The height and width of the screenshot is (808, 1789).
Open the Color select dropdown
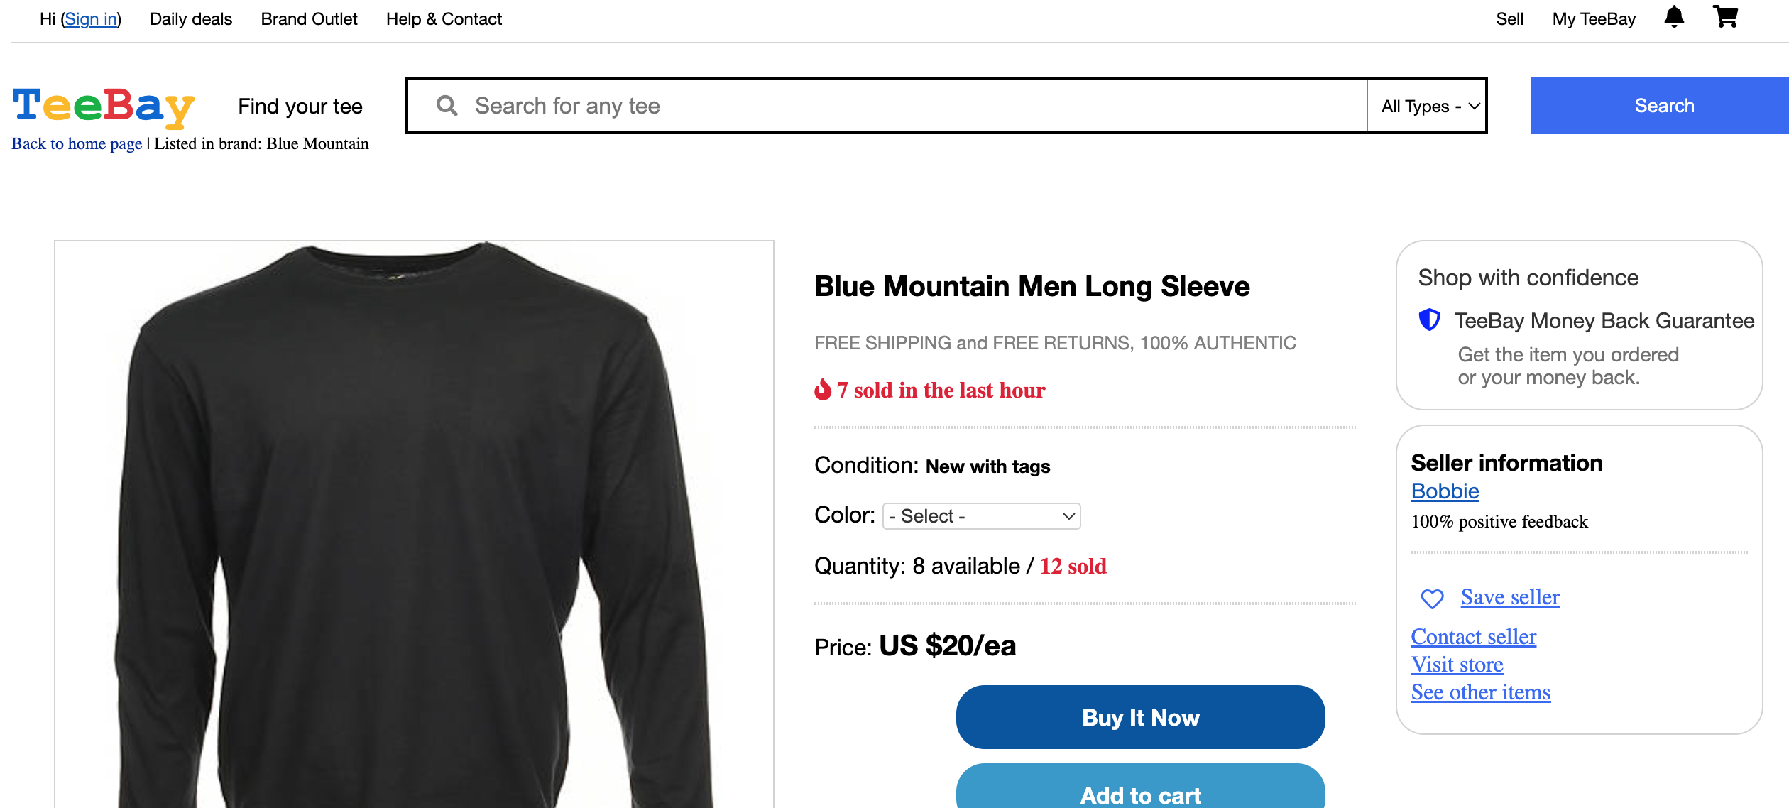[x=981, y=516]
